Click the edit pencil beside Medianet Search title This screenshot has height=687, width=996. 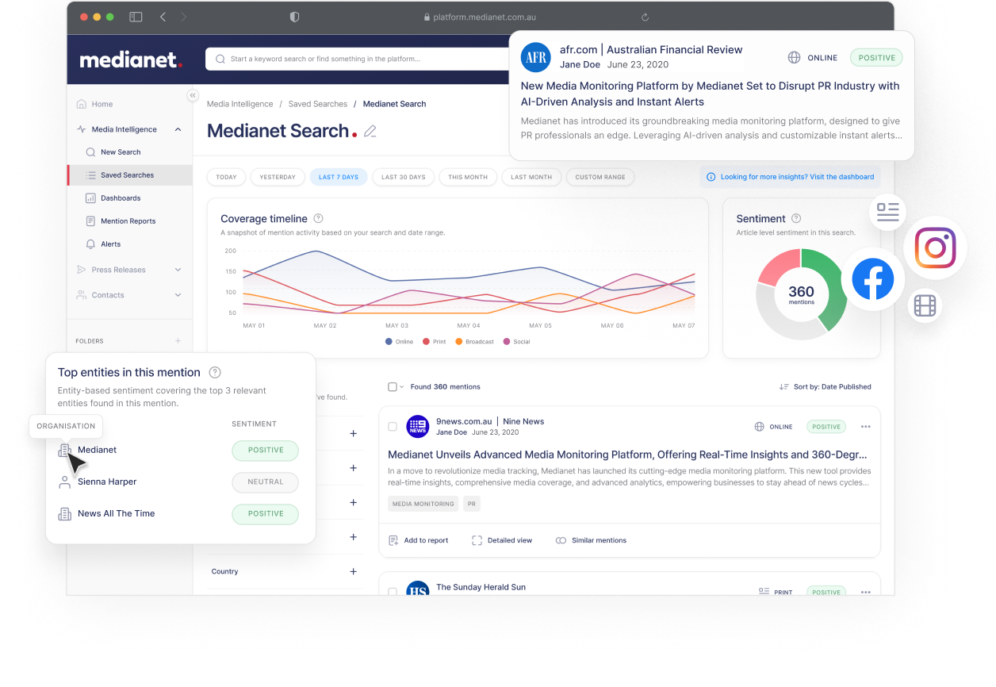coord(370,131)
